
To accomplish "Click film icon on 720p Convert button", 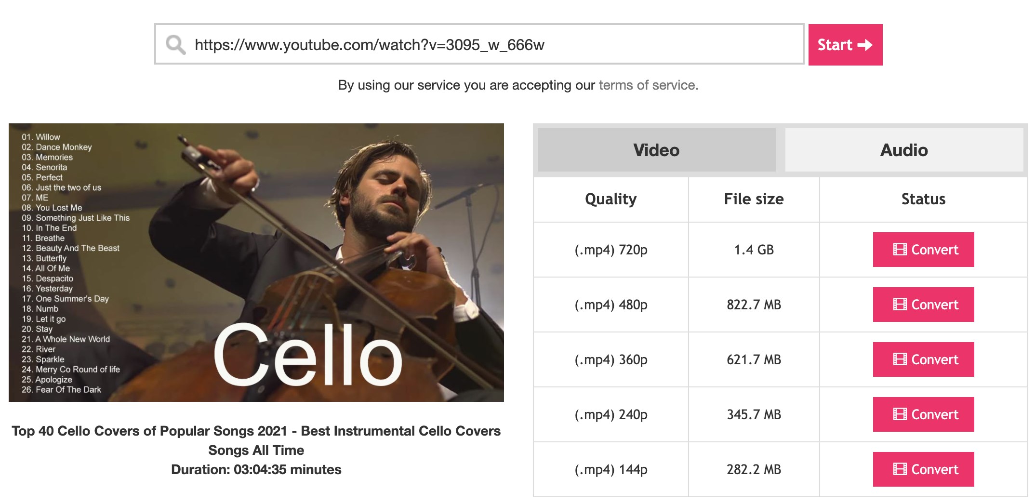I will [900, 250].
